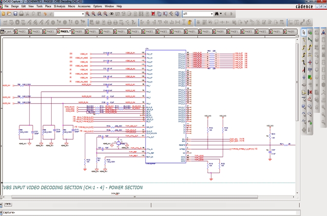
Task: Select the Place Ellipse tool
Action: click(310, 107)
